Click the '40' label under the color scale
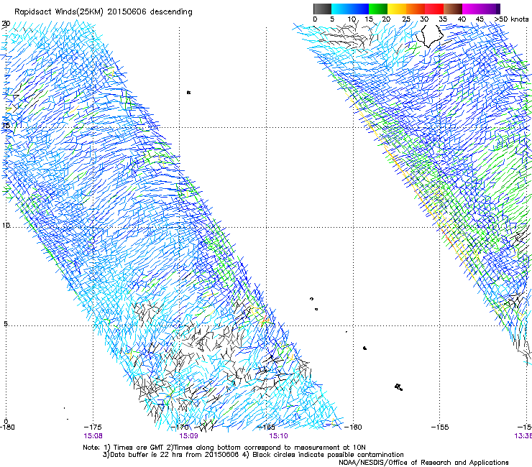The width and height of the screenshot is (532, 467). pyautogui.click(x=462, y=19)
